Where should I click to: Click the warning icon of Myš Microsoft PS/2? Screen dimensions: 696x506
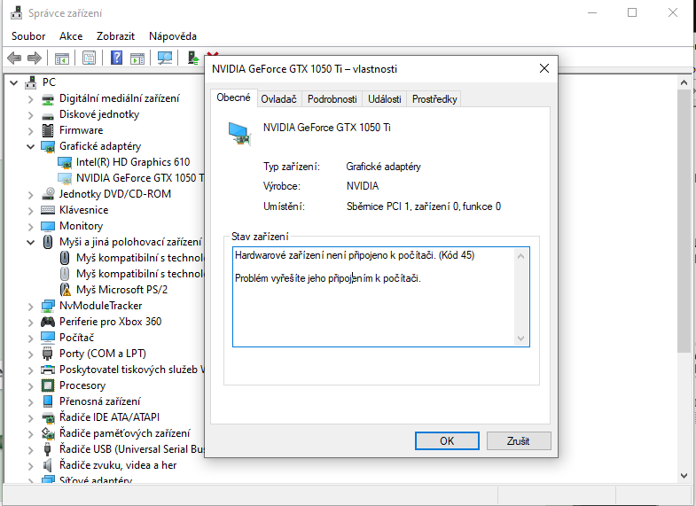click(65, 290)
